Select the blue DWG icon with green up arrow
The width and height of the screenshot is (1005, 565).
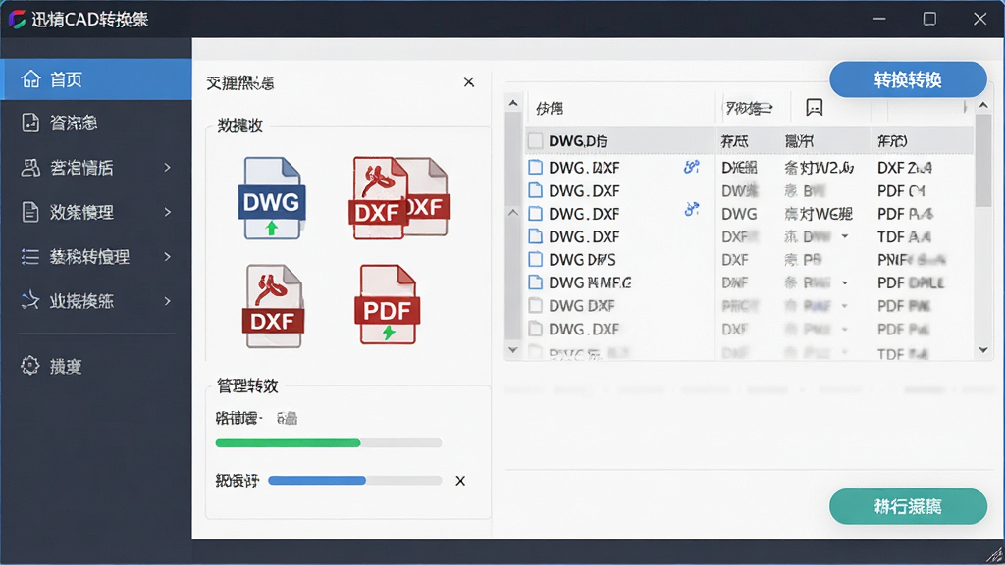272,198
